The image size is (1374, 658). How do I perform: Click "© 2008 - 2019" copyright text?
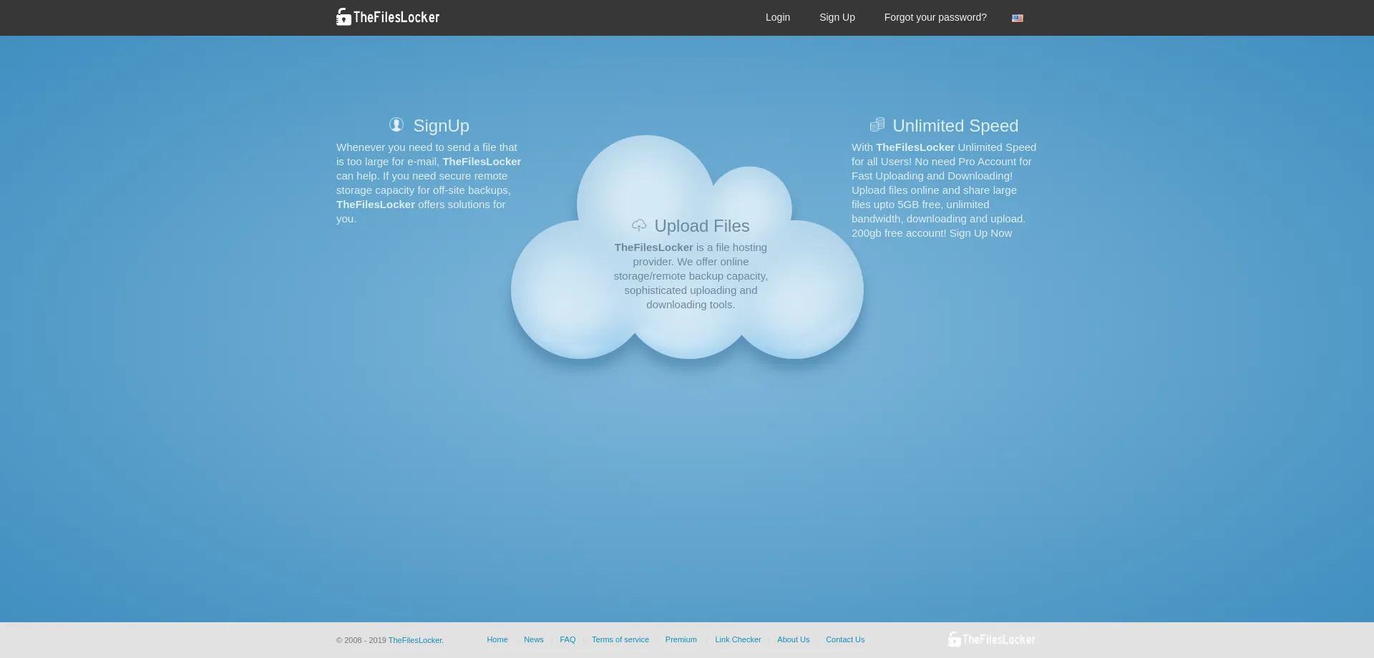click(x=361, y=640)
